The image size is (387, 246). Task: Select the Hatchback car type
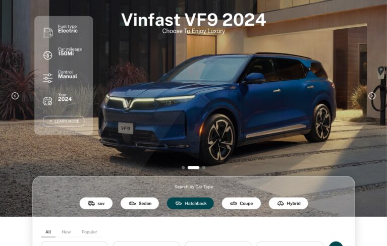tap(190, 203)
